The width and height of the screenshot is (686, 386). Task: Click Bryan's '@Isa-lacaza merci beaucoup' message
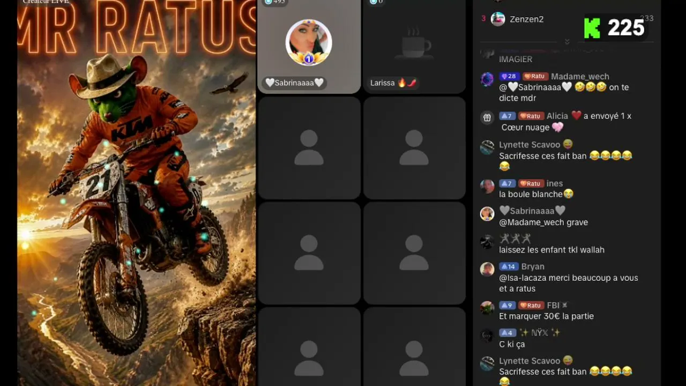tap(569, 283)
